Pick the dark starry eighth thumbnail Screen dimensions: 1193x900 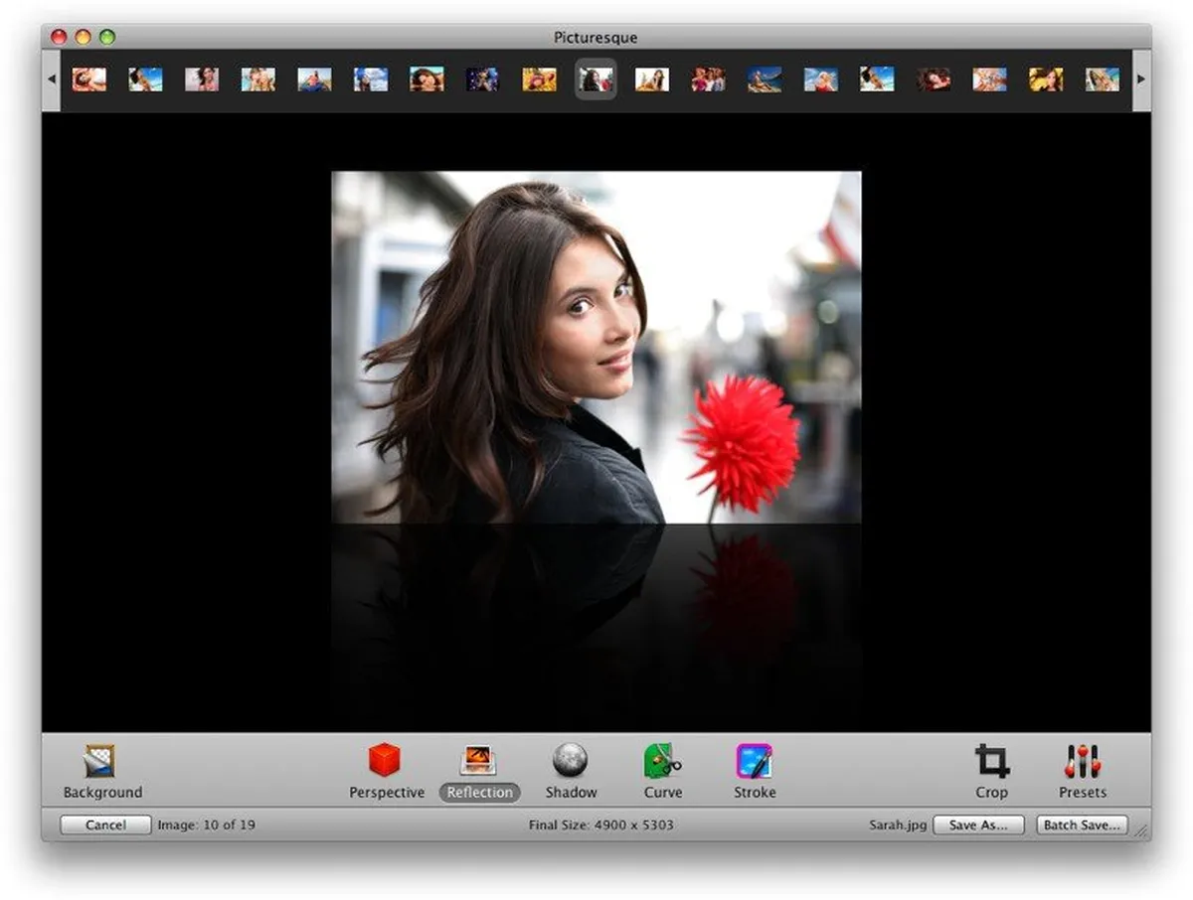point(483,79)
